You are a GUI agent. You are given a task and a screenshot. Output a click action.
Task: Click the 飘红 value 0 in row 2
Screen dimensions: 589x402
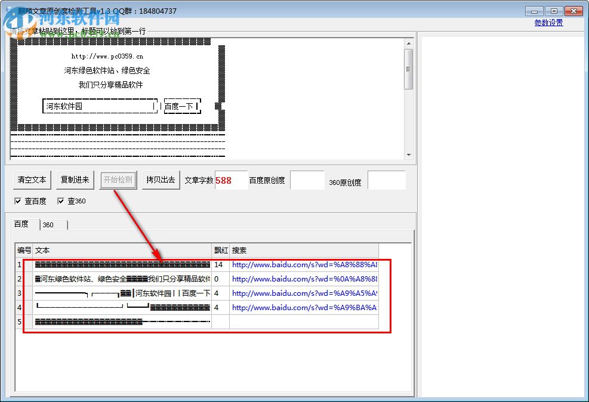(x=220, y=279)
